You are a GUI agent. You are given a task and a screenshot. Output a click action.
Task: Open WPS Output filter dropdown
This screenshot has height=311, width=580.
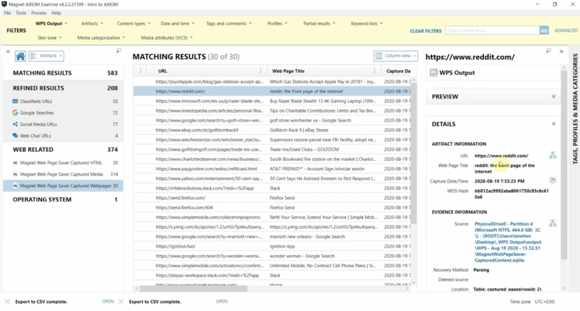[52, 23]
